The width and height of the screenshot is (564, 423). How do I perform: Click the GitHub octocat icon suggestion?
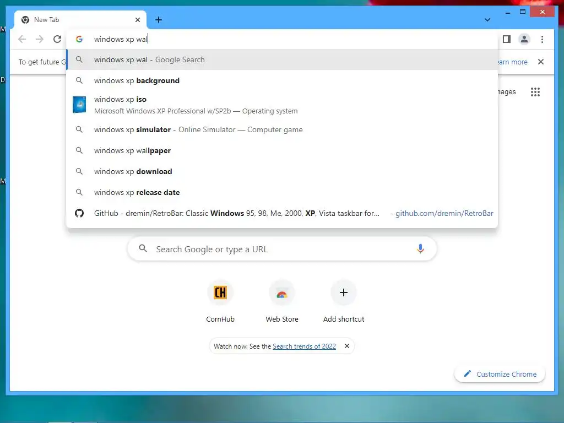coord(79,213)
